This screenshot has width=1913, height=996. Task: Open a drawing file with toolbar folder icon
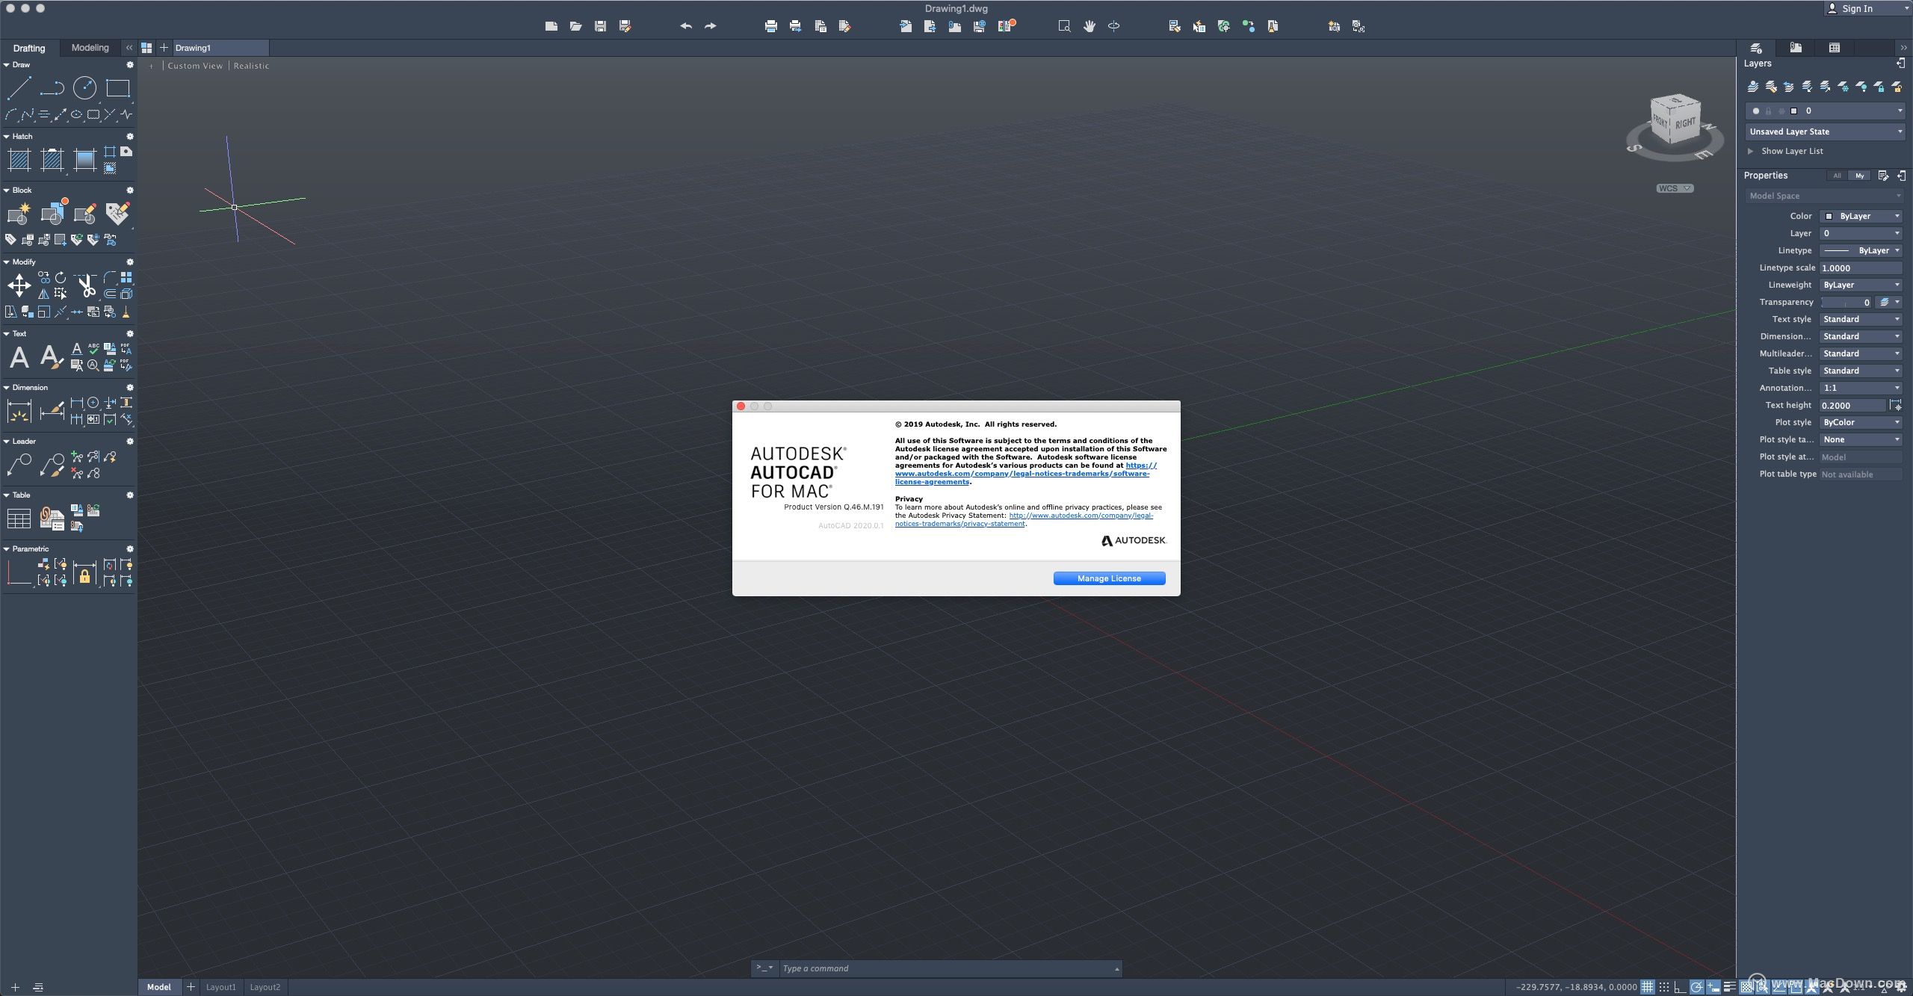coord(575,26)
